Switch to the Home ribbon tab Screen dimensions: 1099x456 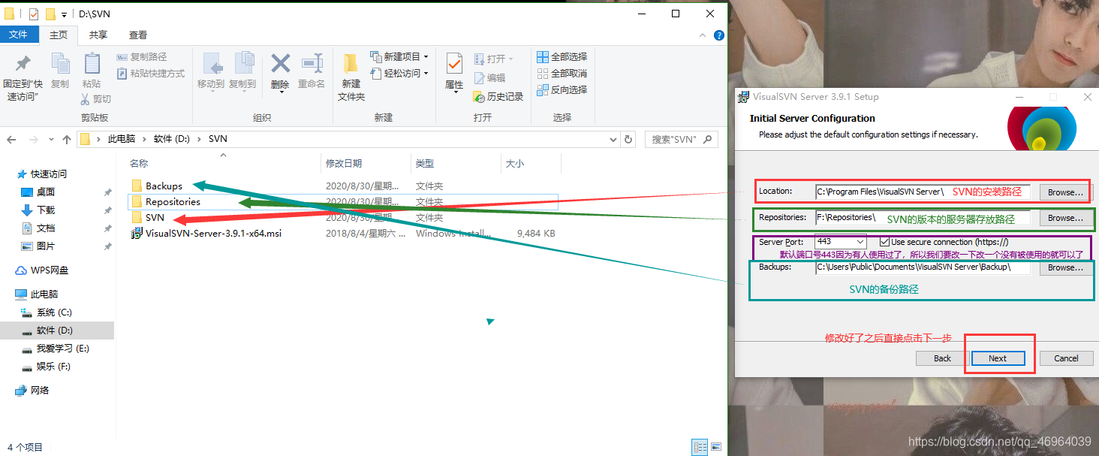click(x=59, y=35)
